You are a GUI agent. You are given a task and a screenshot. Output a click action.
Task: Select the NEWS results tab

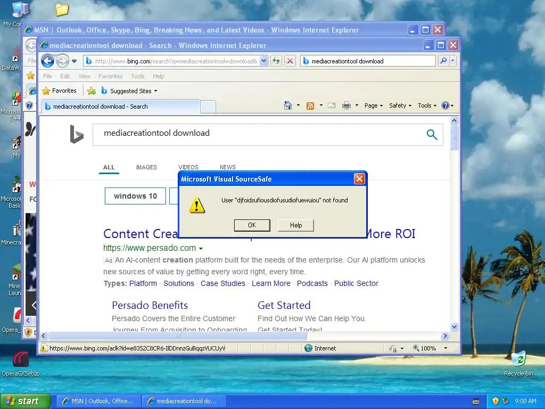[228, 167]
